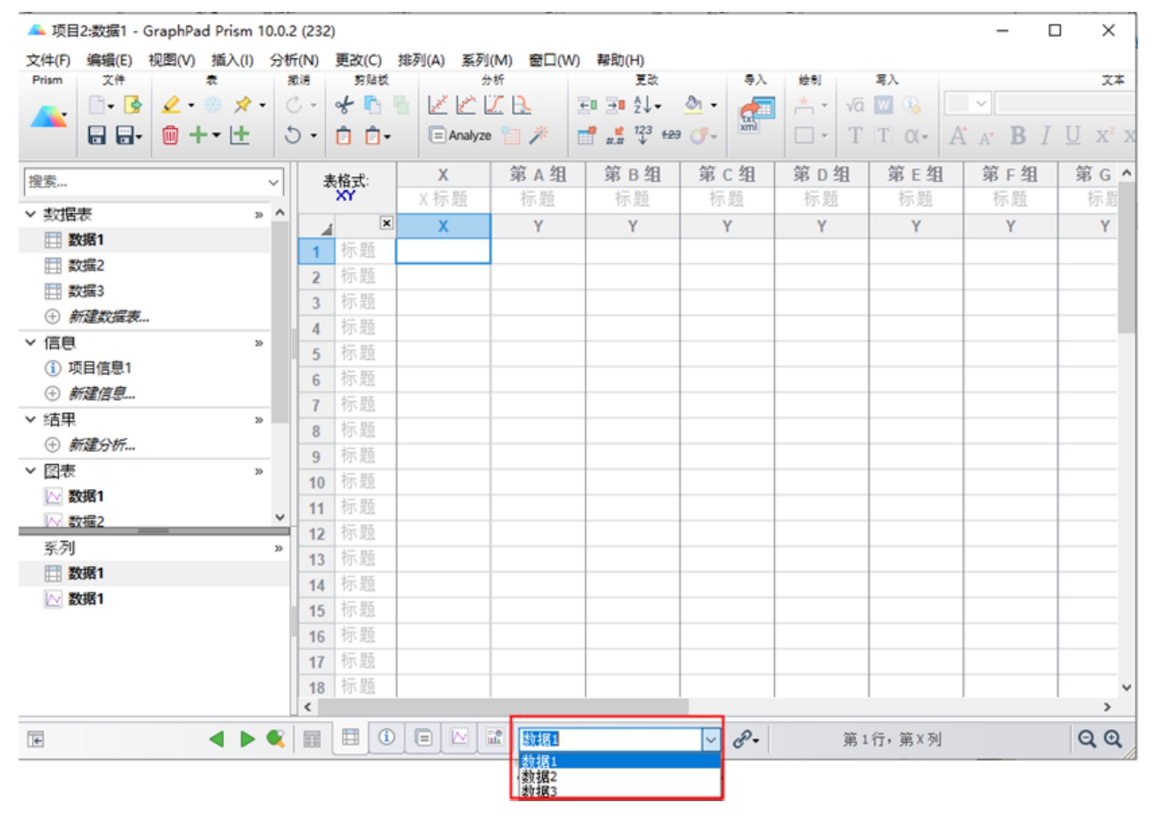Collapse the 信息 section in navigator
The width and height of the screenshot is (1158, 831).
[x=31, y=343]
